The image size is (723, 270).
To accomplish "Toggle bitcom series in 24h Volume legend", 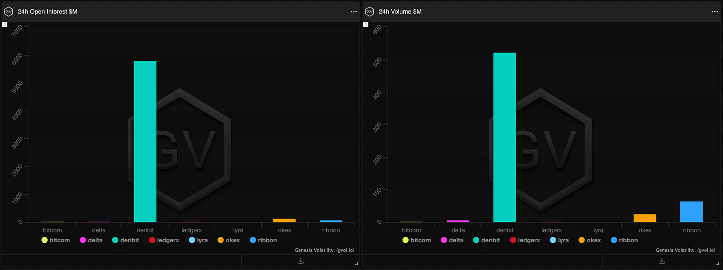I will coord(417,240).
